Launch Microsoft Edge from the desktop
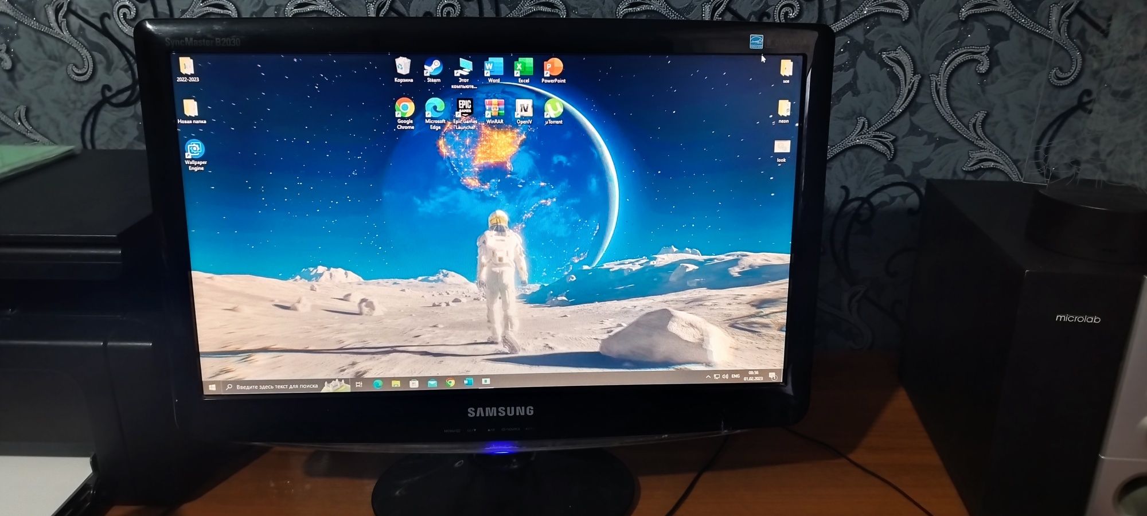This screenshot has width=1147, height=516. (435, 114)
